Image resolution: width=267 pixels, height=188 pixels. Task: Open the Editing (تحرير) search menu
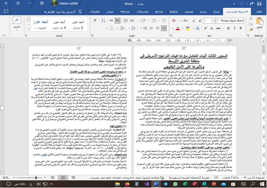click(17, 24)
